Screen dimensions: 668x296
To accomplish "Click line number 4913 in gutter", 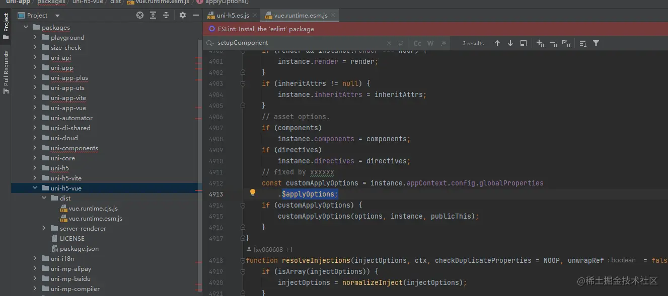I will click(x=216, y=194).
